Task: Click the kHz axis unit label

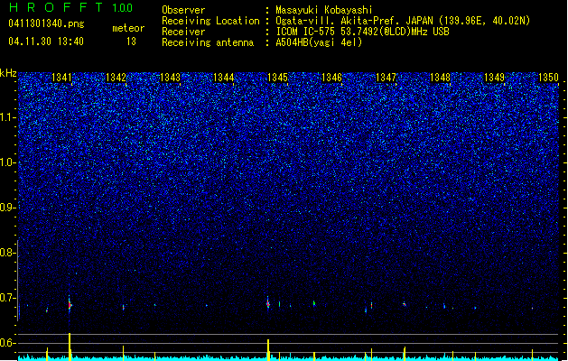Action: 8,73
